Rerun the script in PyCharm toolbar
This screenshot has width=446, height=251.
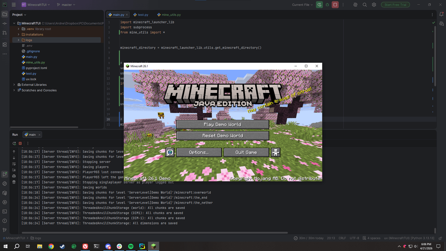coord(319,5)
